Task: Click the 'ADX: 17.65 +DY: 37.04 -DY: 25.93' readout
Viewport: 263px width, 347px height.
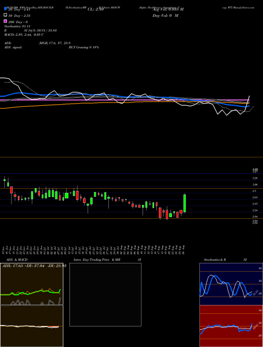Action: click(34, 266)
